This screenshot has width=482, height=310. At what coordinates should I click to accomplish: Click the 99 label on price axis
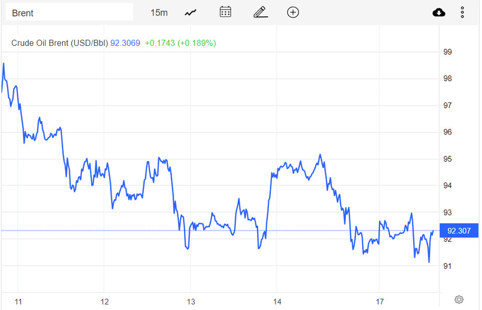447,52
